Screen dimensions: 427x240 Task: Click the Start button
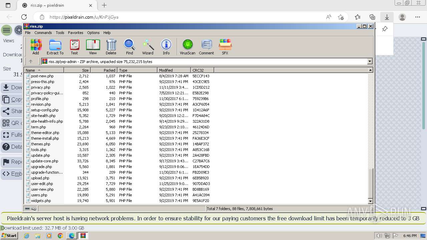[9, 236]
